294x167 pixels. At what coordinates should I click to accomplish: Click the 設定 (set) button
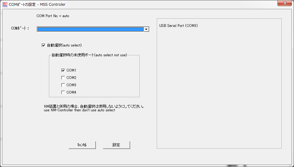[x=116, y=145]
